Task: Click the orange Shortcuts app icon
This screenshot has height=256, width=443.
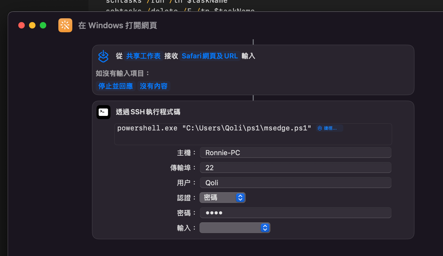Action: pyautogui.click(x=65, y=25)
